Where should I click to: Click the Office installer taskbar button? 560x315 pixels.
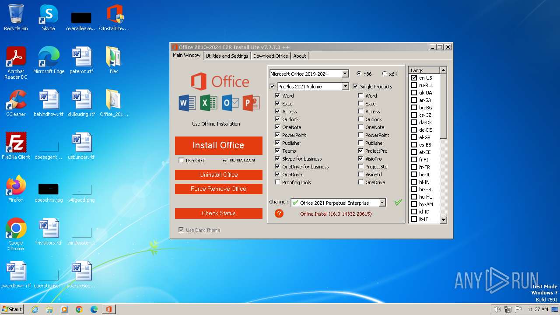[x=108, y=309]
